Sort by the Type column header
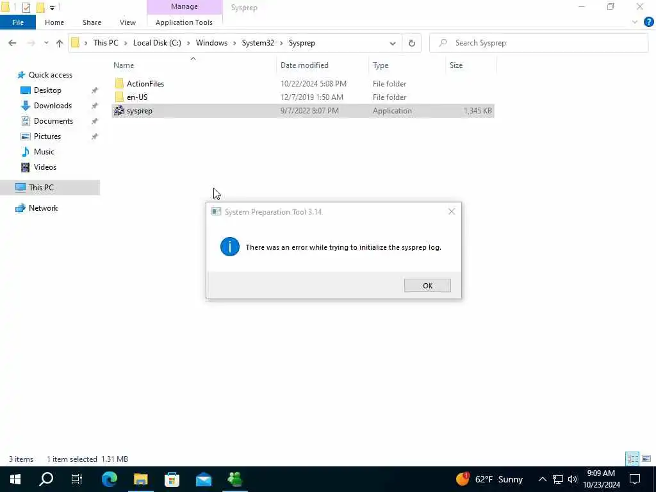 click(x=407, y=65)
